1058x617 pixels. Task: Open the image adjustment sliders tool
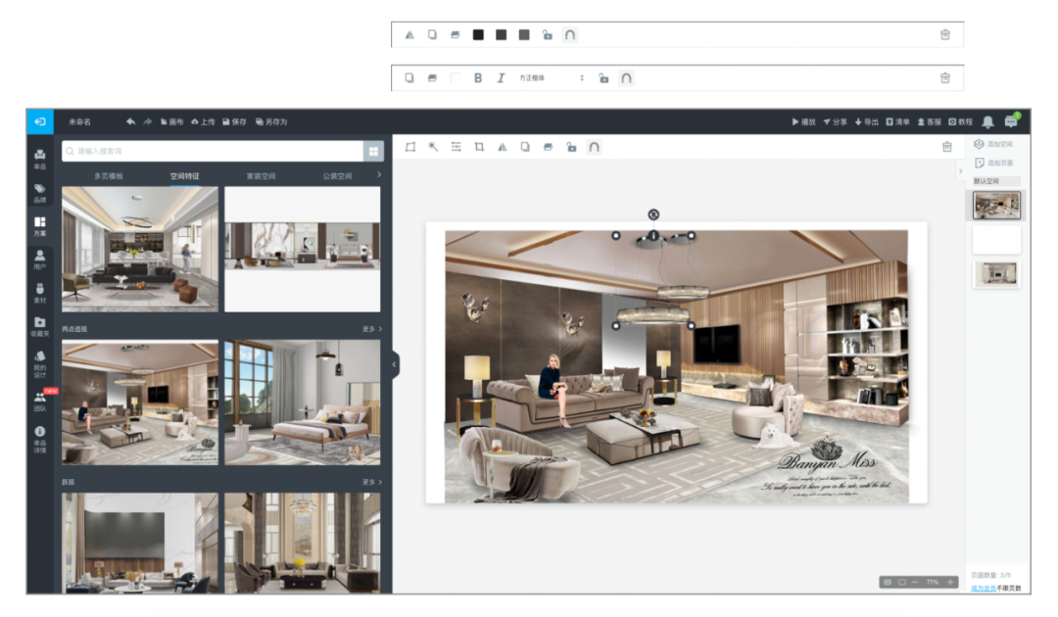pos(457,147)
